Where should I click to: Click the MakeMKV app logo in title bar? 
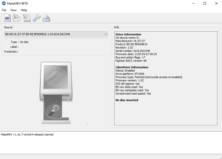4,3
